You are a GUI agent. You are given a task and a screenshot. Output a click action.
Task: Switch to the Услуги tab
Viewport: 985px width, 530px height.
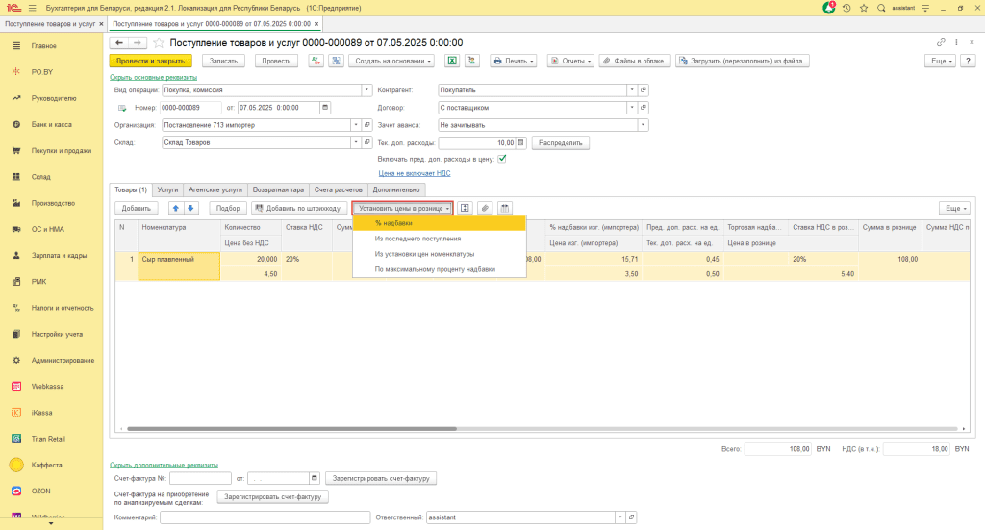tap(167, 189)
